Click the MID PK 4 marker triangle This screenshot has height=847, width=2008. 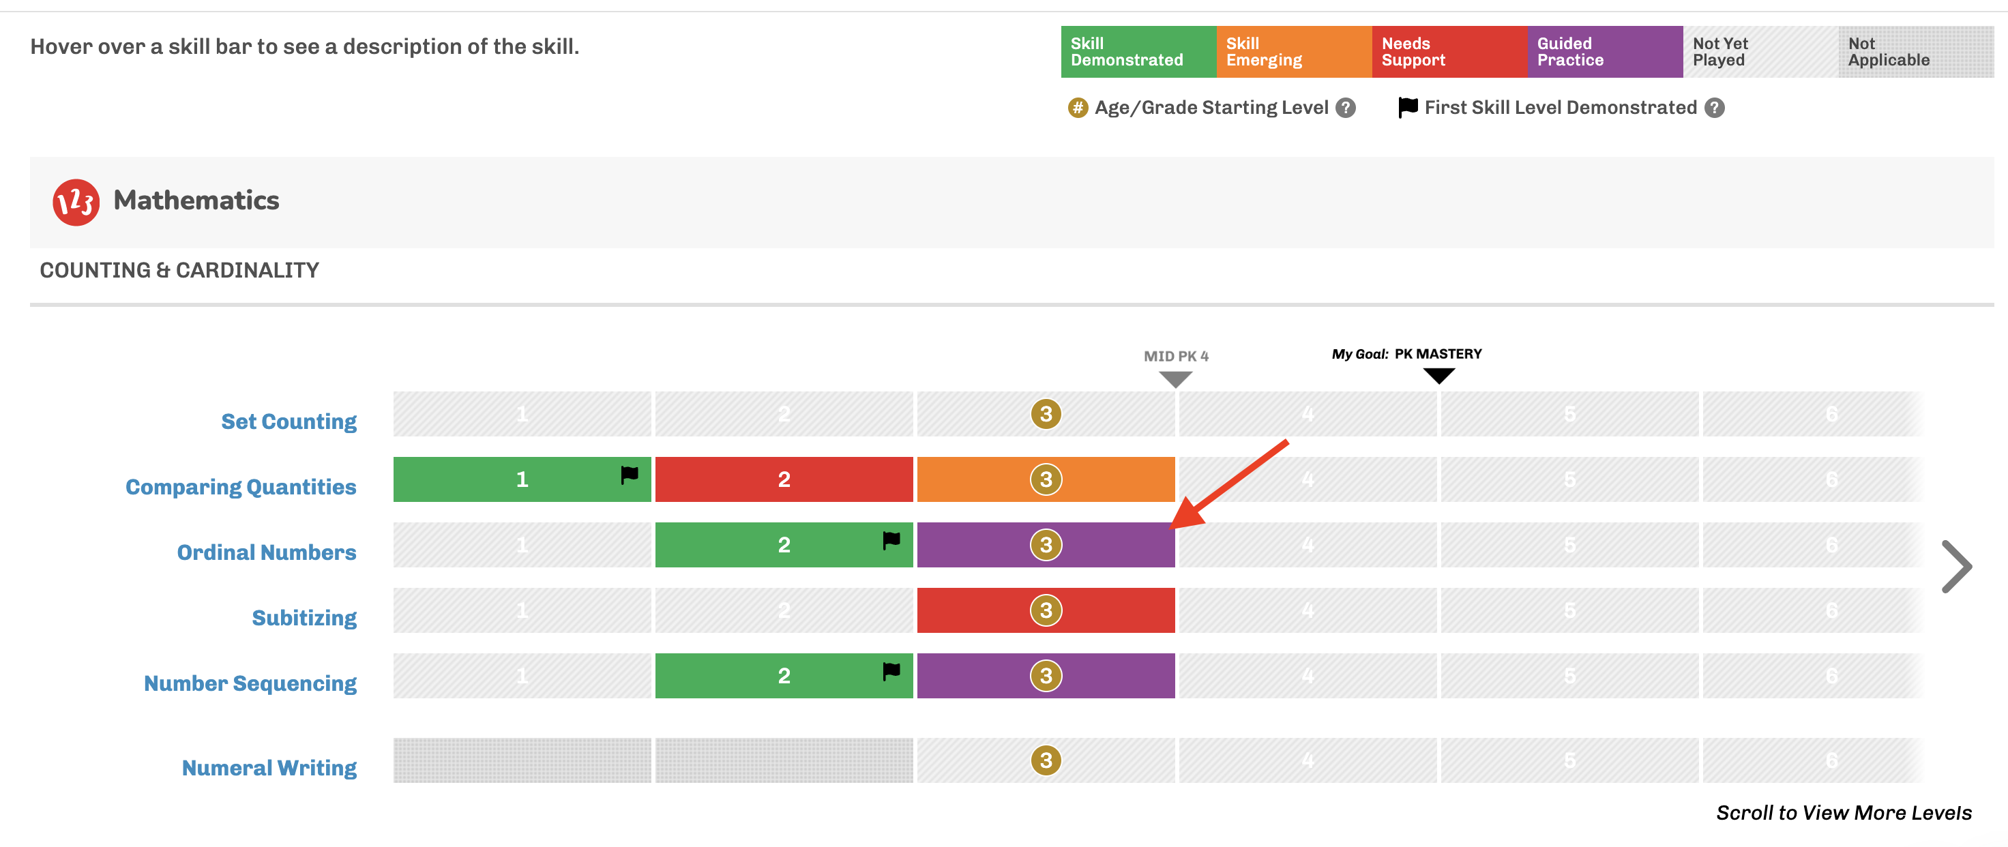pos(1175,379)
